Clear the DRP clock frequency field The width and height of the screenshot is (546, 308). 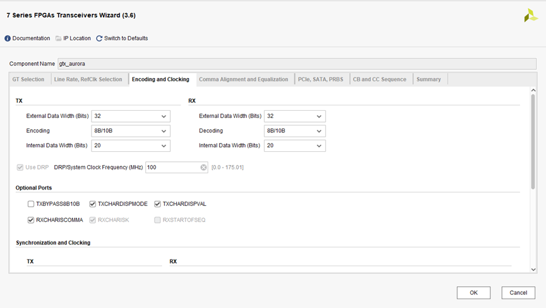[203, 168]
